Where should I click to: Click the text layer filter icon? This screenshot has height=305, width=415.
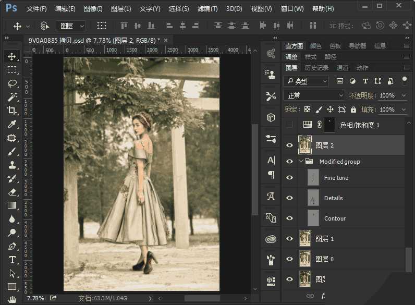(365, 81)
